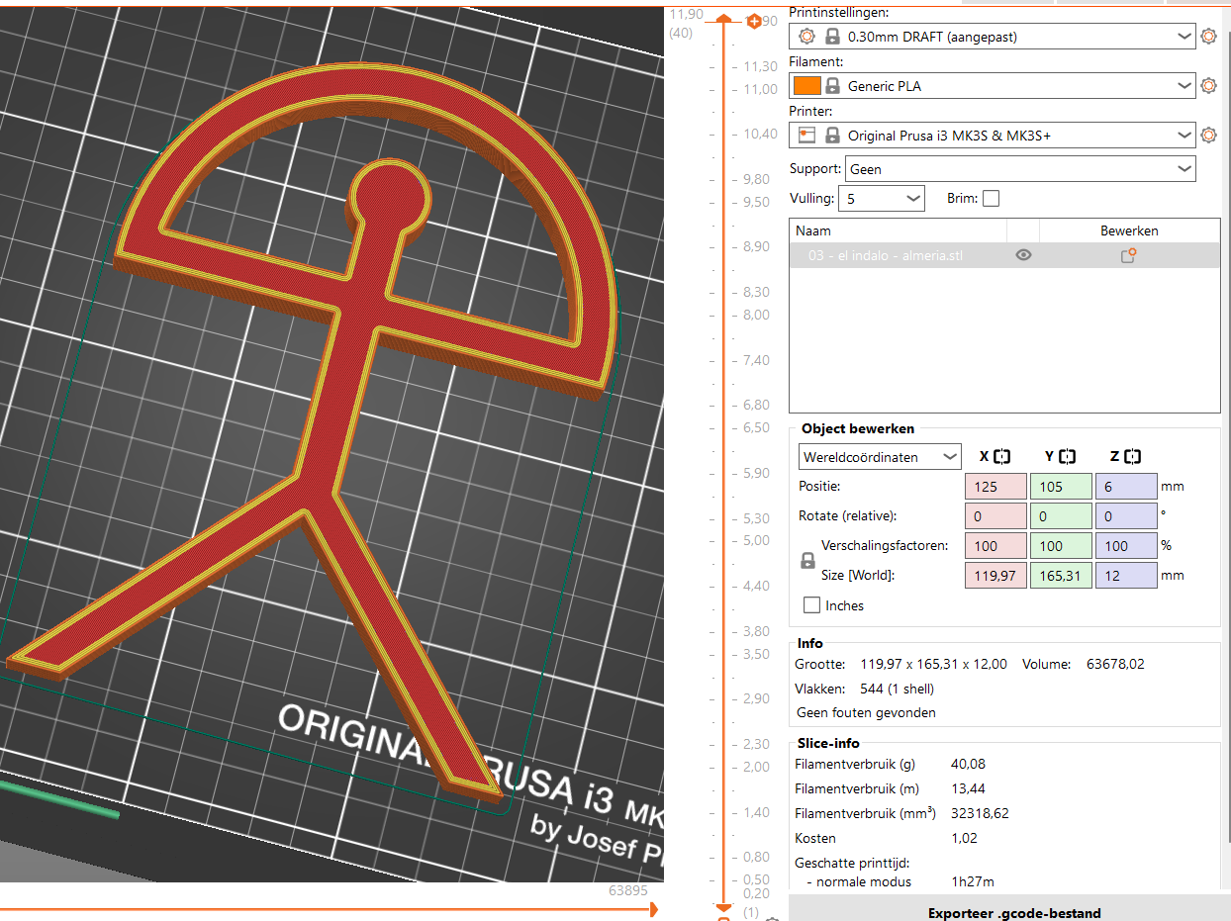Click the plus icon to add color change
Viewport: 1231px width, 921px height.
point(754,20)
